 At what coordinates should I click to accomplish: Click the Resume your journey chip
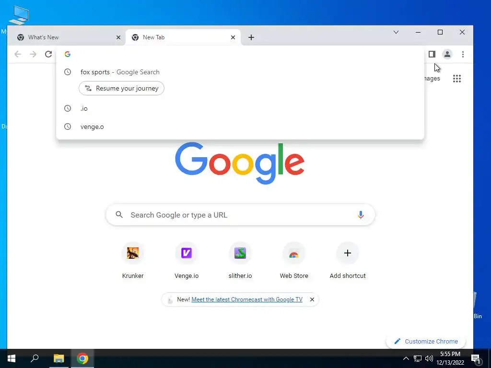pos(121,88)
